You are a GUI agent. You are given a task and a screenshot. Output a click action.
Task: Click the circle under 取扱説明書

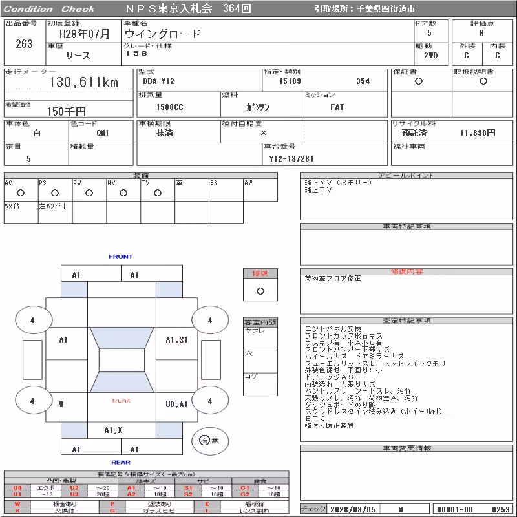483,81
